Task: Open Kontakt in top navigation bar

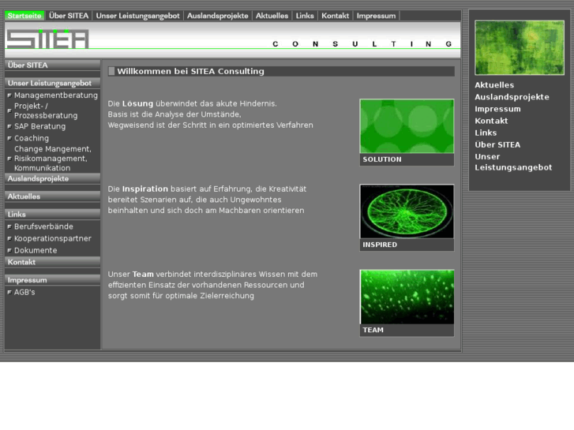Action: click(335, 16)
